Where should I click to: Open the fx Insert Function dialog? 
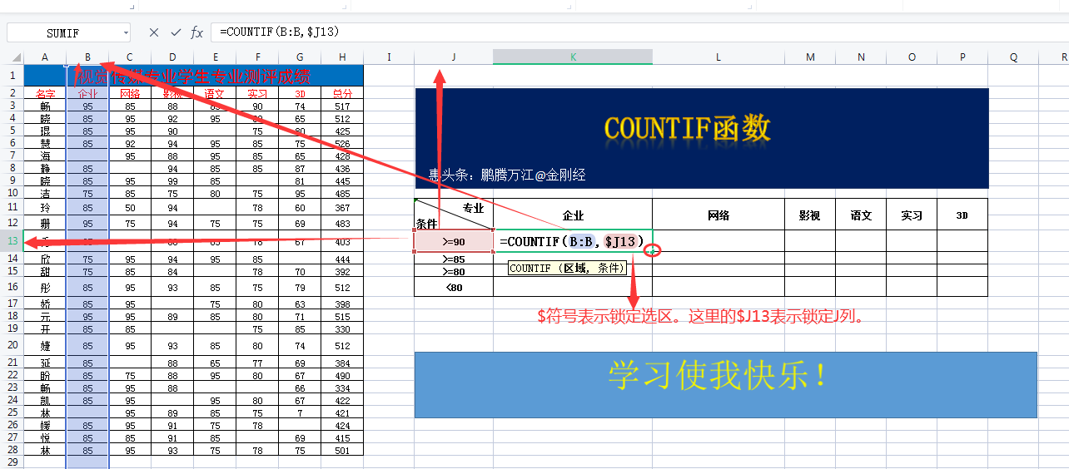coord(197,32)
